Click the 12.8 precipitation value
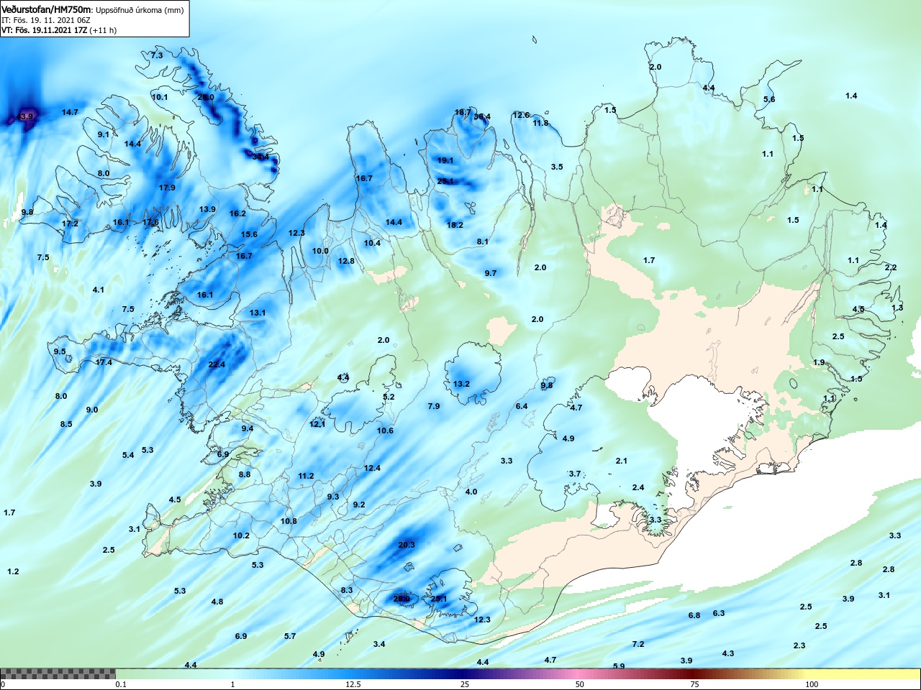 346,261
